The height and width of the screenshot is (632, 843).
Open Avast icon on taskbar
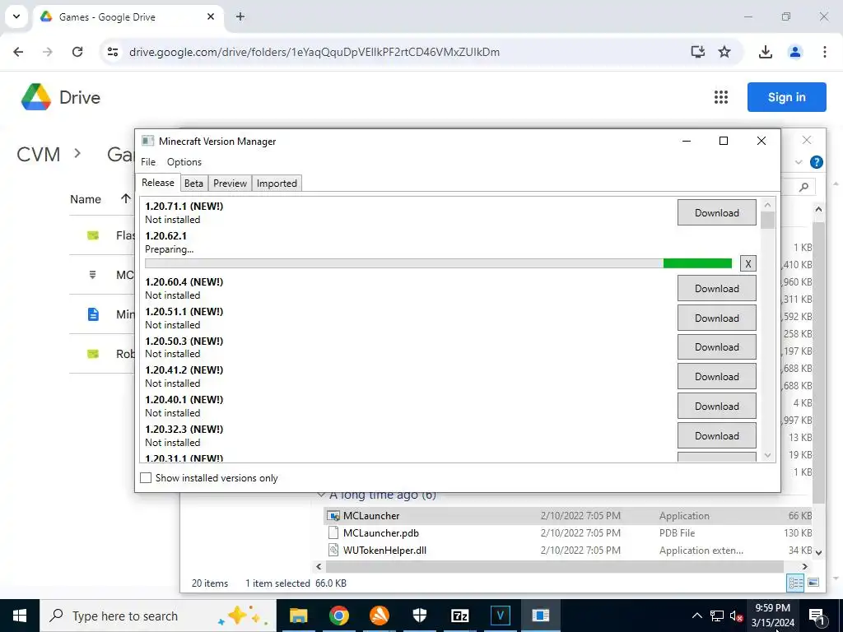pos(379,616)
